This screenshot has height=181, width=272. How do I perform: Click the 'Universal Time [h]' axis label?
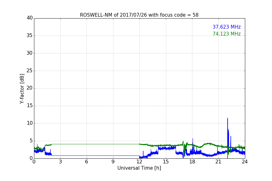(139, 168)
